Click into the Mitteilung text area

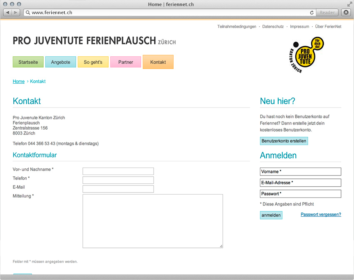point(152,221)
